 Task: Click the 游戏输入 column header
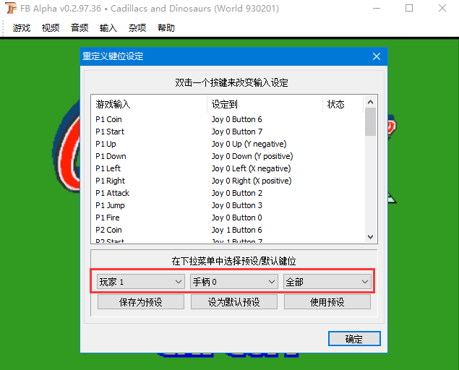point(149,104)
